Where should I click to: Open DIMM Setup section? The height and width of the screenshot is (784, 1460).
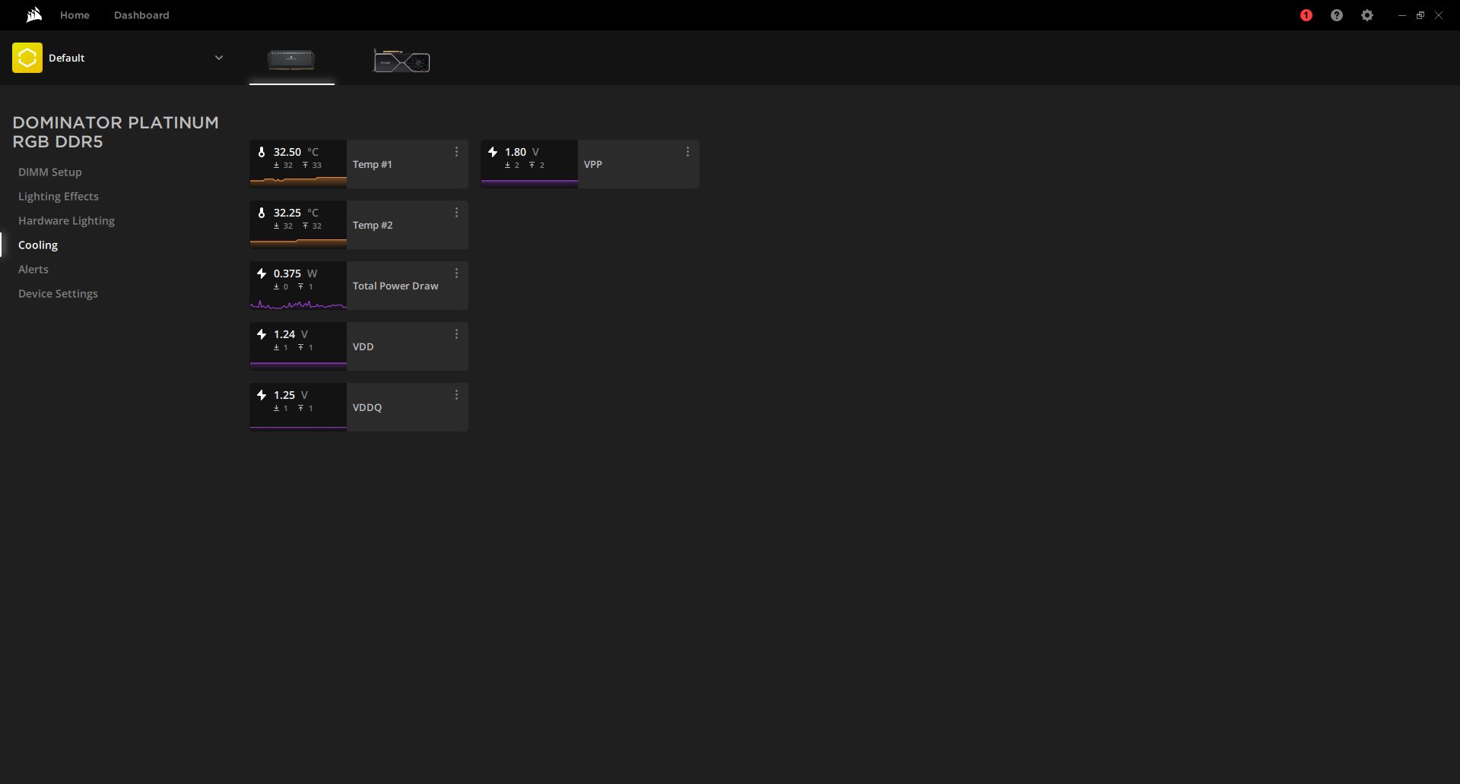pos(50,172)
